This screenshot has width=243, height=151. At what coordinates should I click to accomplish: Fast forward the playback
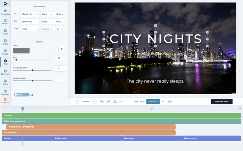170,101
